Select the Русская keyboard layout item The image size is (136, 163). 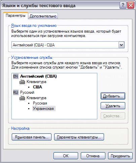click(x=40, y=103)
